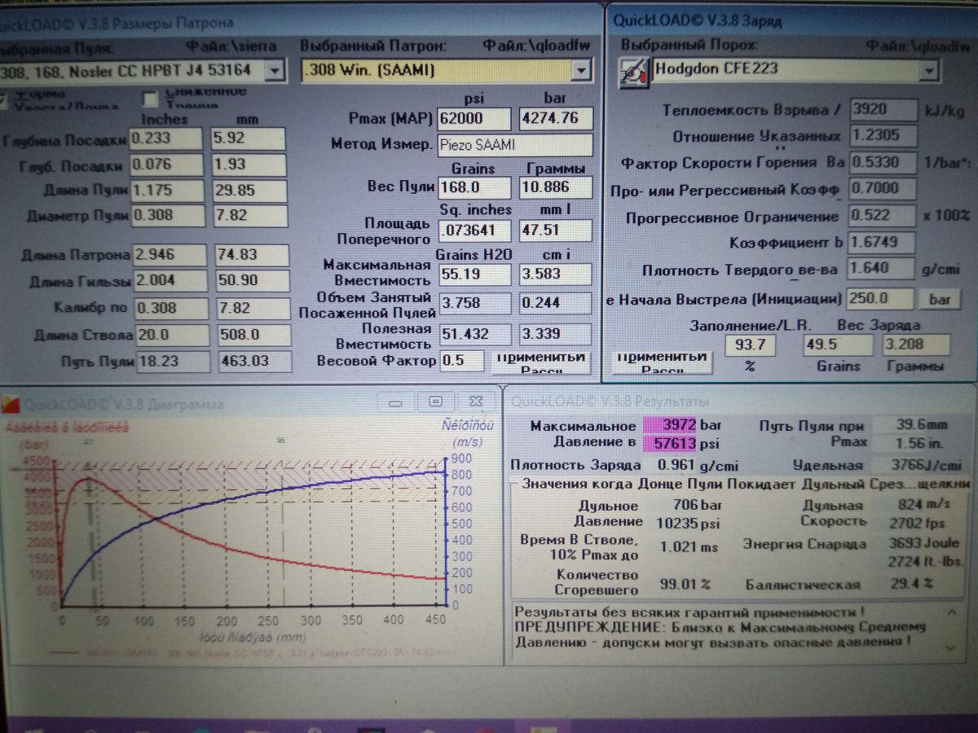Minimize the Diagram window
The height and width of the screenshot is (733, 978).
click(x=396, y=402)
